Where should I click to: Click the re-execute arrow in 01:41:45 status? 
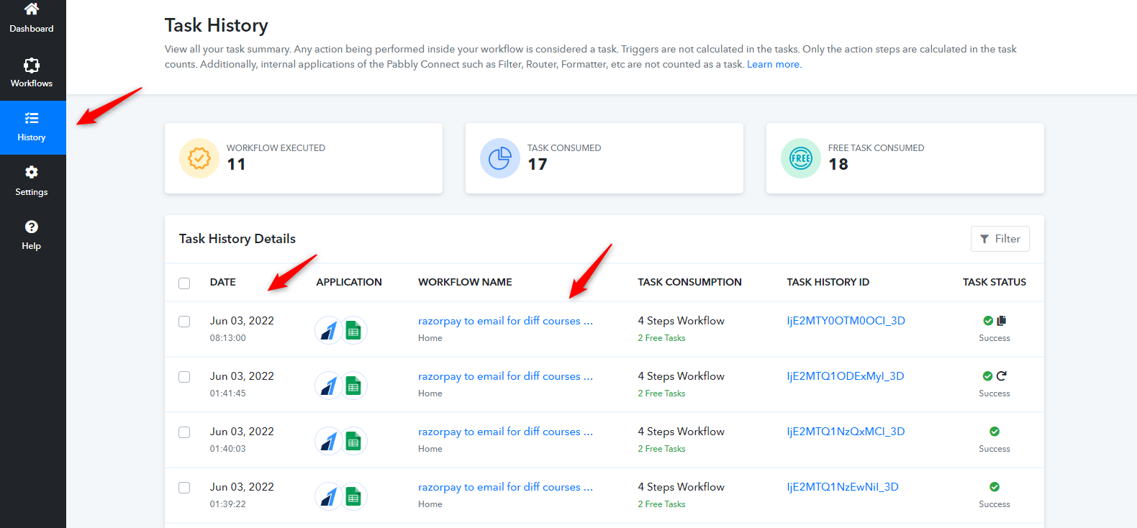pos(1001,376)
